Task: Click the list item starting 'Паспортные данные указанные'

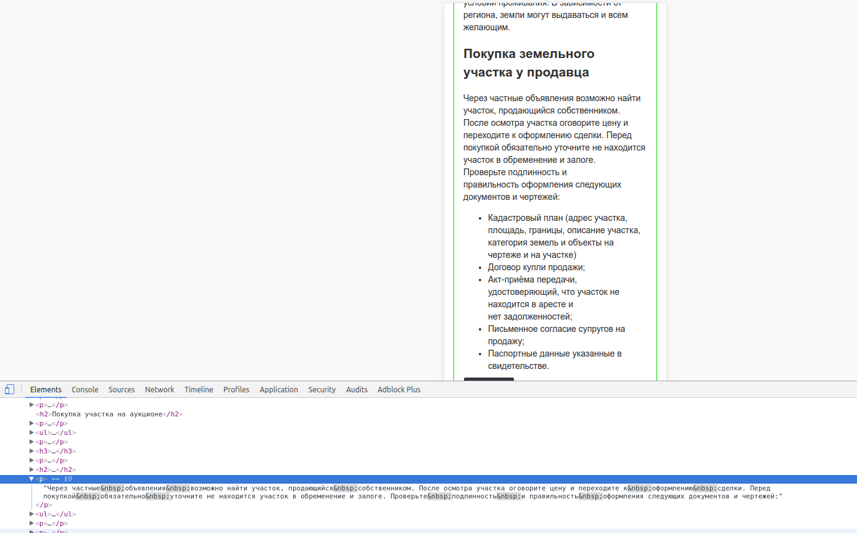Action: [x=555, y=360]
